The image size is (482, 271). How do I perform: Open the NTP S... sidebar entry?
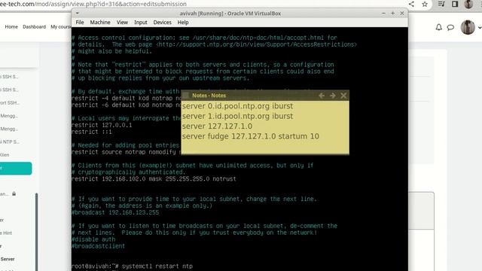tap(10, 142)
